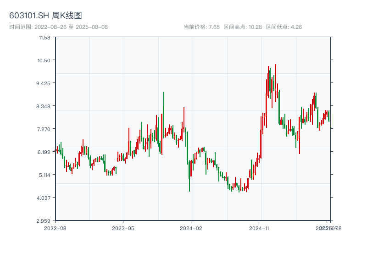The image size is (367, 275).
Task: Click the 6.192 y-axis tick label
Action: [x=44, y=152]
